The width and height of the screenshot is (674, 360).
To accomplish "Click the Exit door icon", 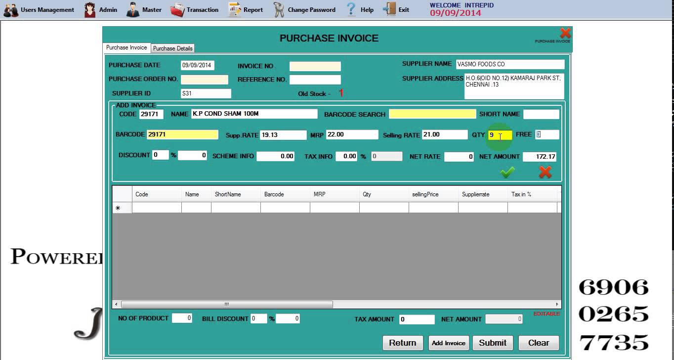I will (x=389, y=10).
